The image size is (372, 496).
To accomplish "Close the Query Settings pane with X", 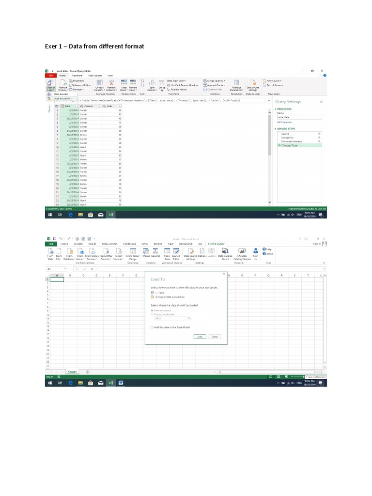I will (322, 102).
